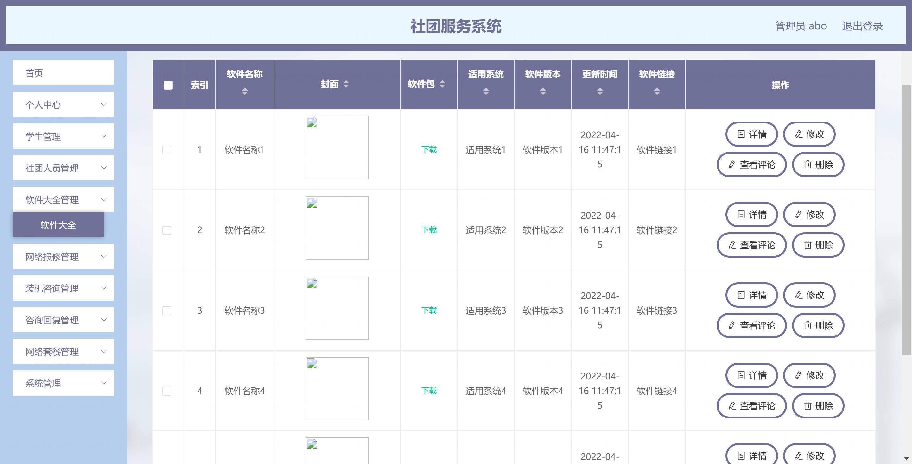The width and height of the screenshot is (912, 464).
Task: Toggle the select-all checkbox in table header
Action: click(168, 85)
